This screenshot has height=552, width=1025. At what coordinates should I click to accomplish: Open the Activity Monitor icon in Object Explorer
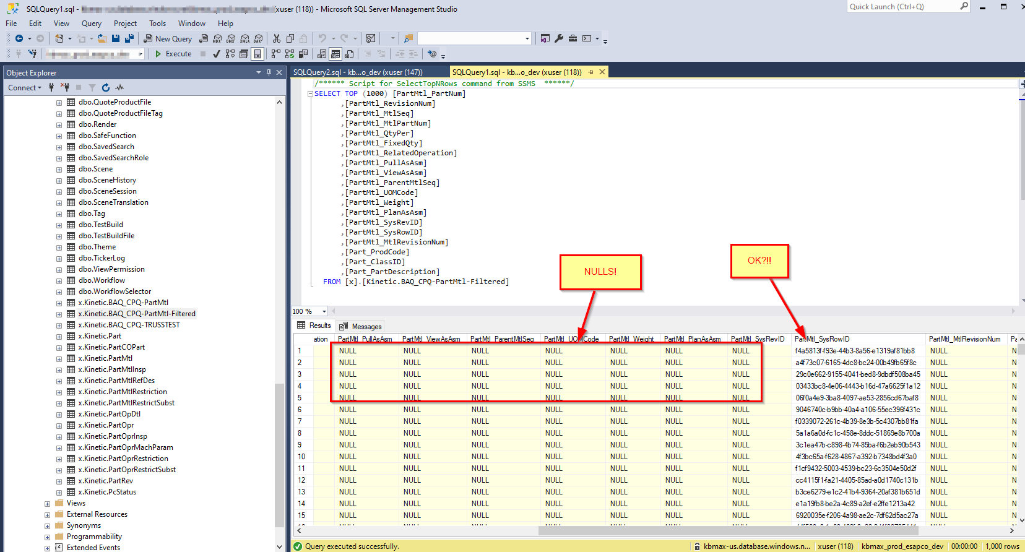tap(119, 88)
